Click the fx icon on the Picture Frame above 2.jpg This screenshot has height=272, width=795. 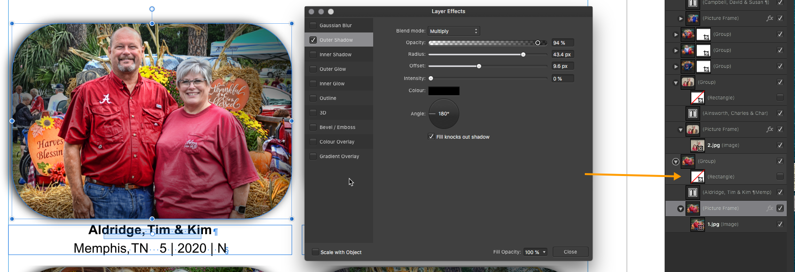pos(769,129)
